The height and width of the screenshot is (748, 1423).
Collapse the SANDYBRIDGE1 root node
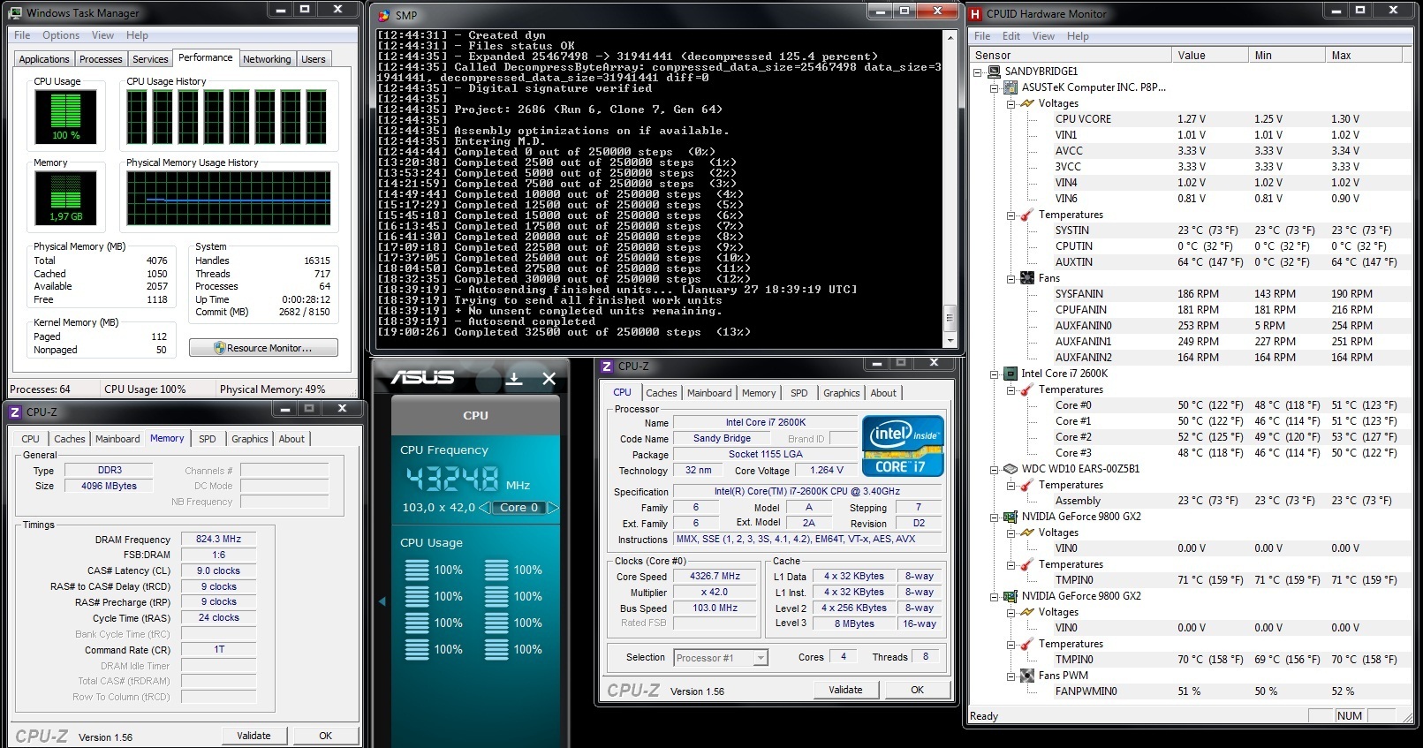click(x=979, y=72)
